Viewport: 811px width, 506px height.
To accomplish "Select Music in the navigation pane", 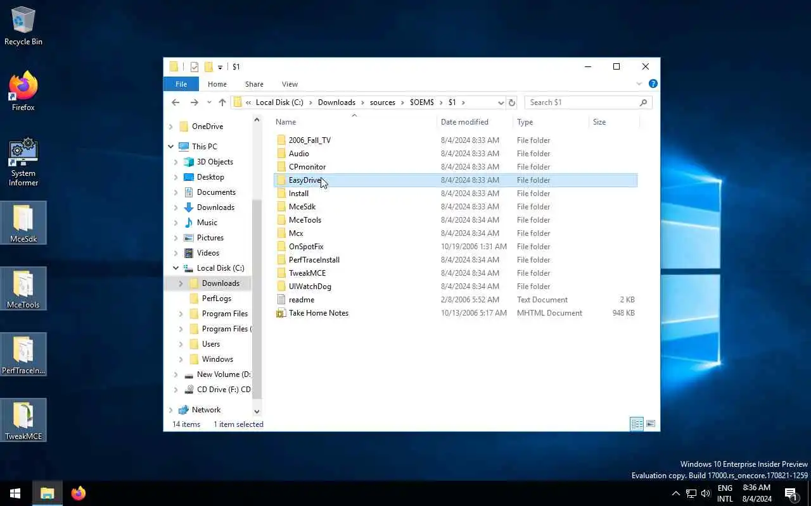I will (x=207, y=223).
